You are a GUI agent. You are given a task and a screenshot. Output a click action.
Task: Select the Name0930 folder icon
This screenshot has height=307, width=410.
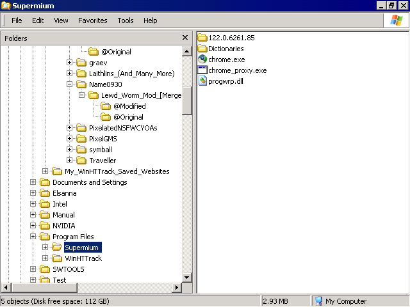[x=81, y=84]
